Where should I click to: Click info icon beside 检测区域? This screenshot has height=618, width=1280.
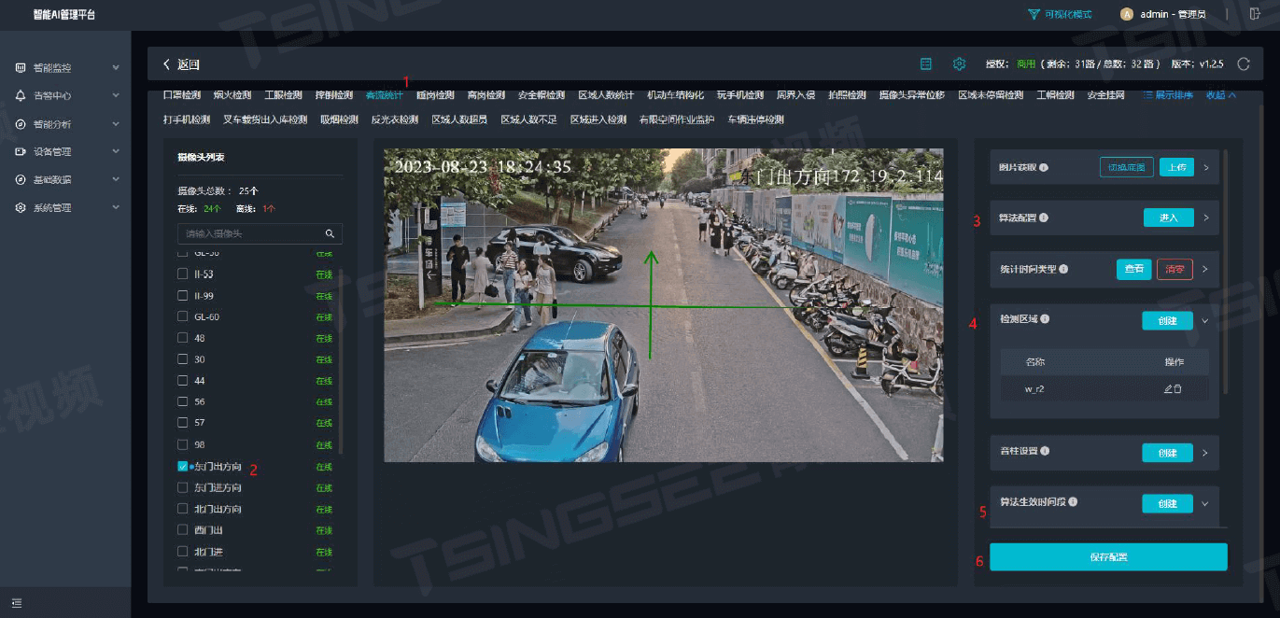pos(1044,319)
